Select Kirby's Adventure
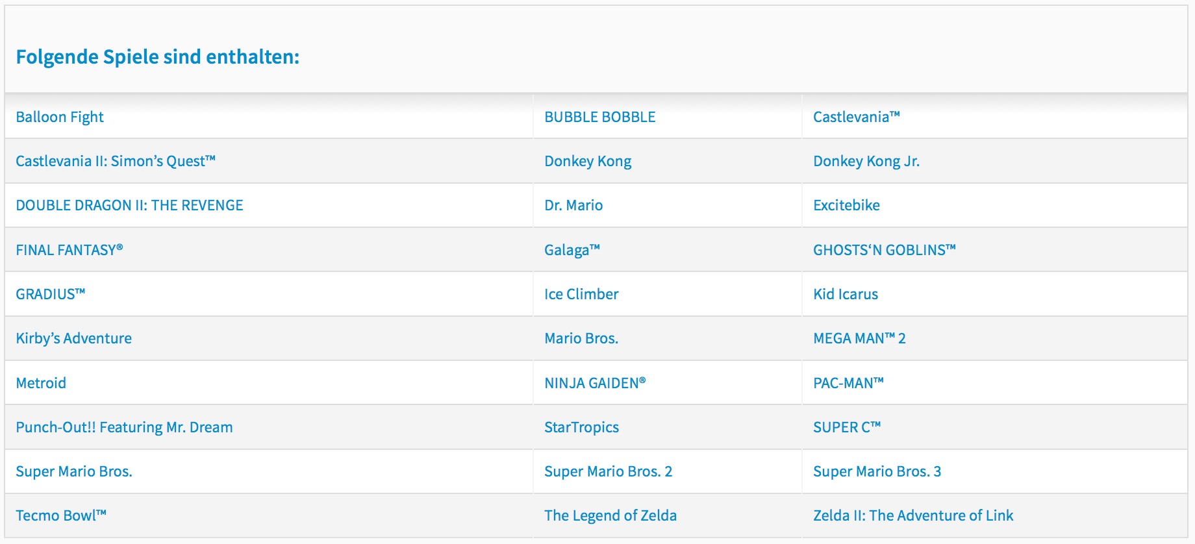1195x544 pixels. click(74, 338)
